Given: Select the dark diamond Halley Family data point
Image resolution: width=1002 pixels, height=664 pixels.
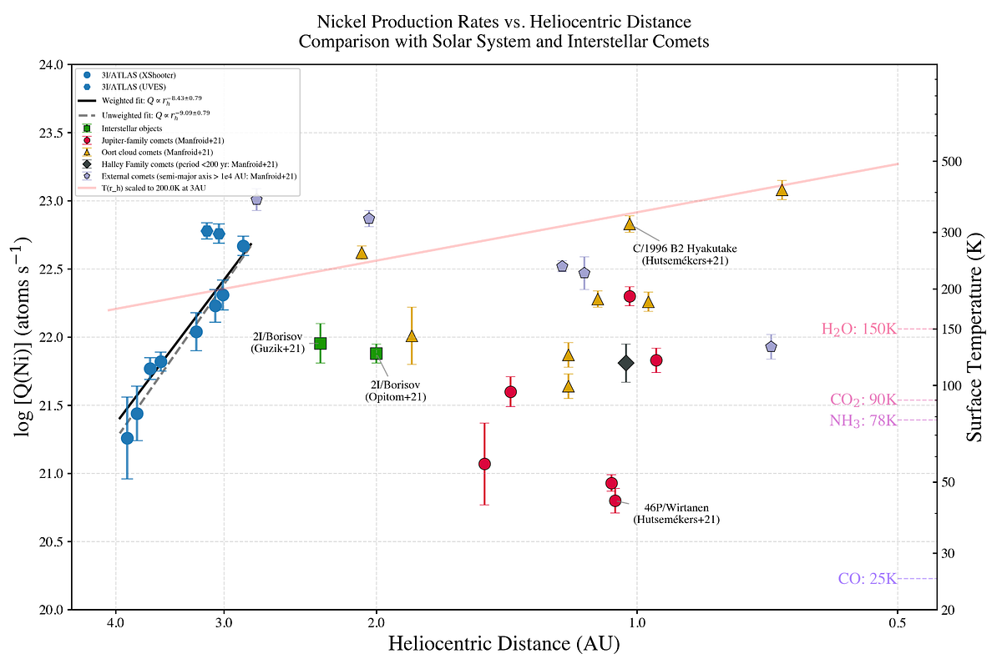Looking at the screenshot, I should (626, 363).
